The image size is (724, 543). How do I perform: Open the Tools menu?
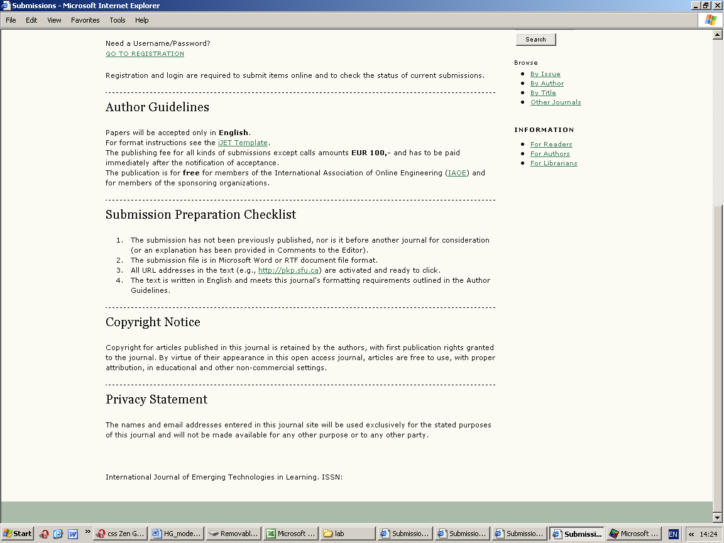coord(118,20)
